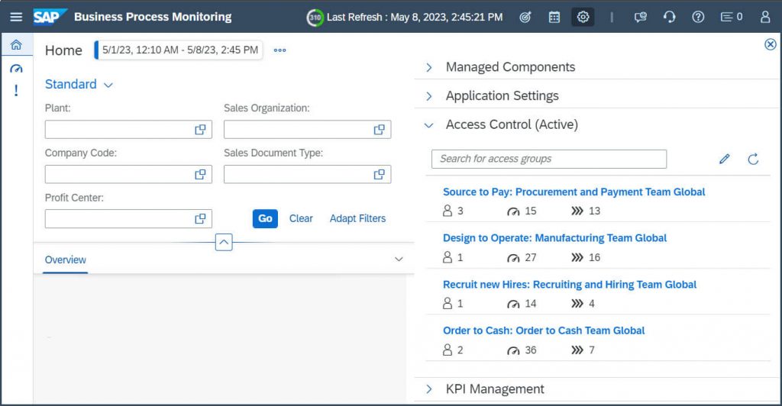Click the Sales Organization input field
Screen dimensions: 782x406
pyautogui.click(x=307, y=130)
